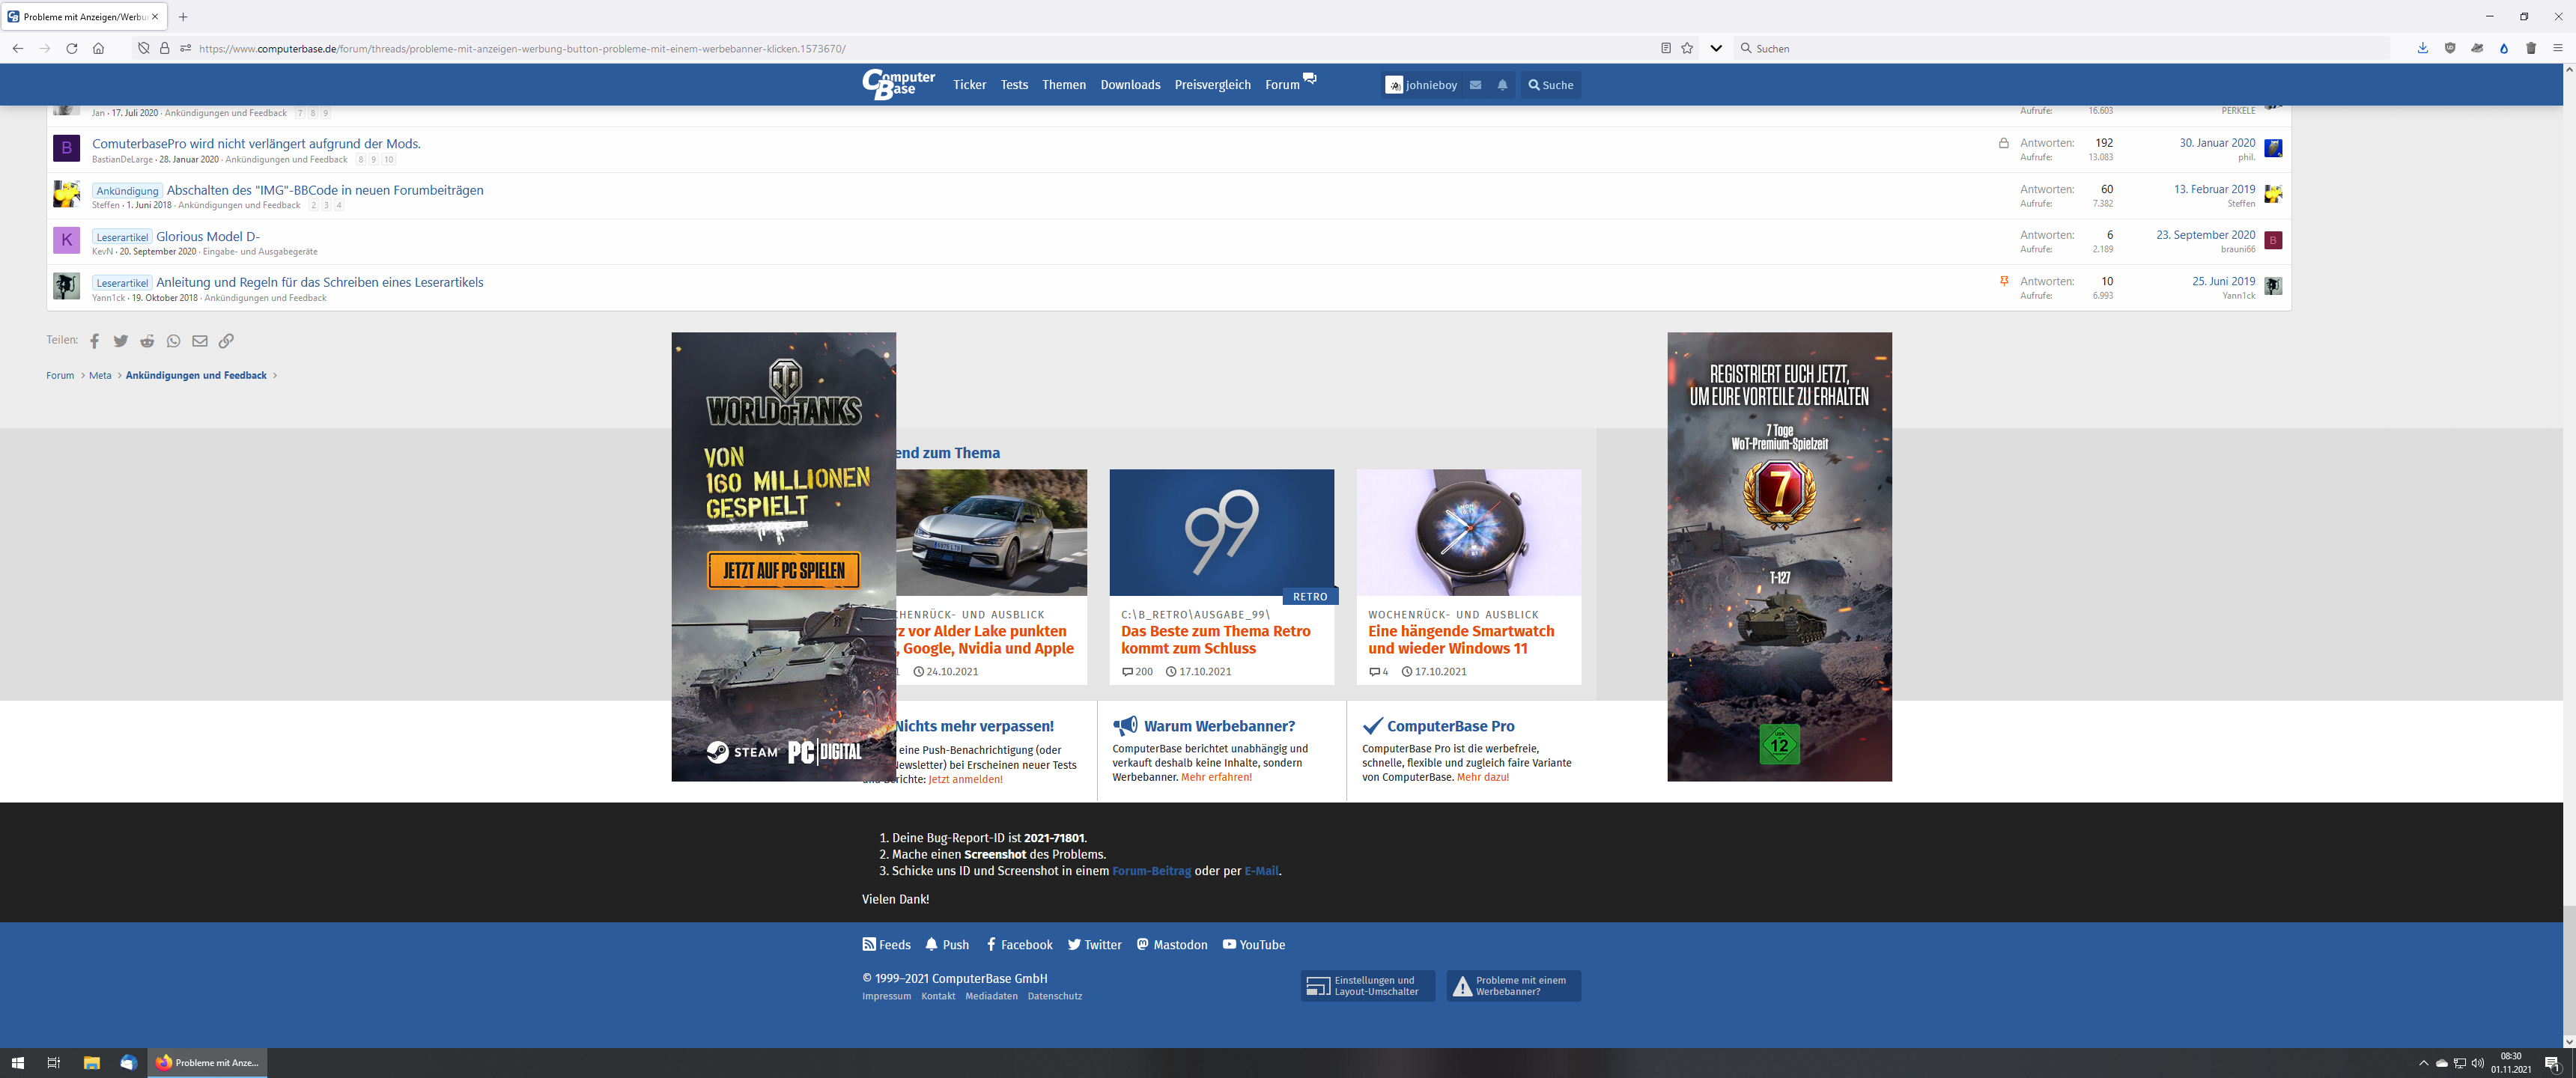Expand the Pocket/bookmark dropdown chevron

[x=1716, y=48]
